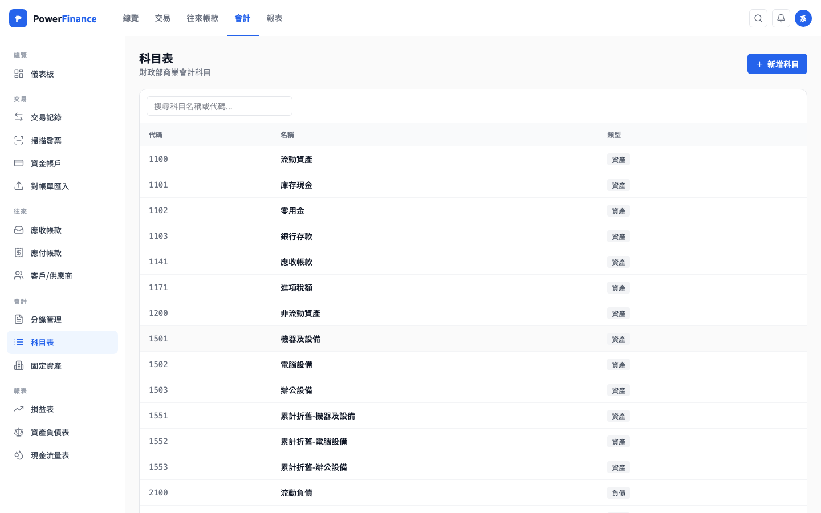Select the 損益表 income statement icon

(x=20, y=409)
